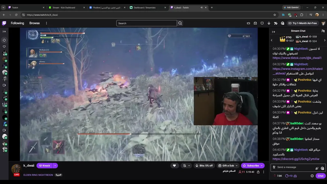Click the channel points +10 claim icon
Image resolution: width=327 pixels, height=184 pixels.
pos(291,176)
